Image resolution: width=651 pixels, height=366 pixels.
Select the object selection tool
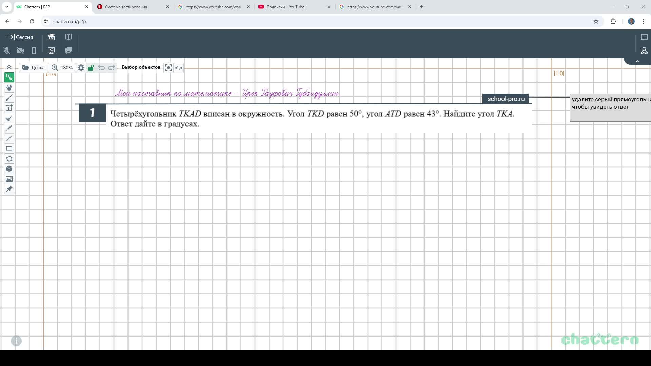[9, 78]
